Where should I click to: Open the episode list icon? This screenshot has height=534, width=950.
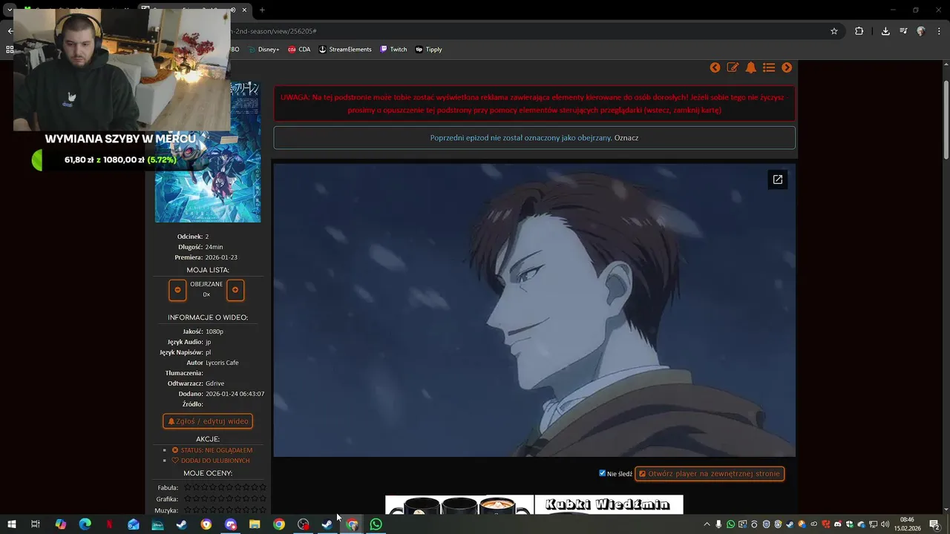(769, 67)
